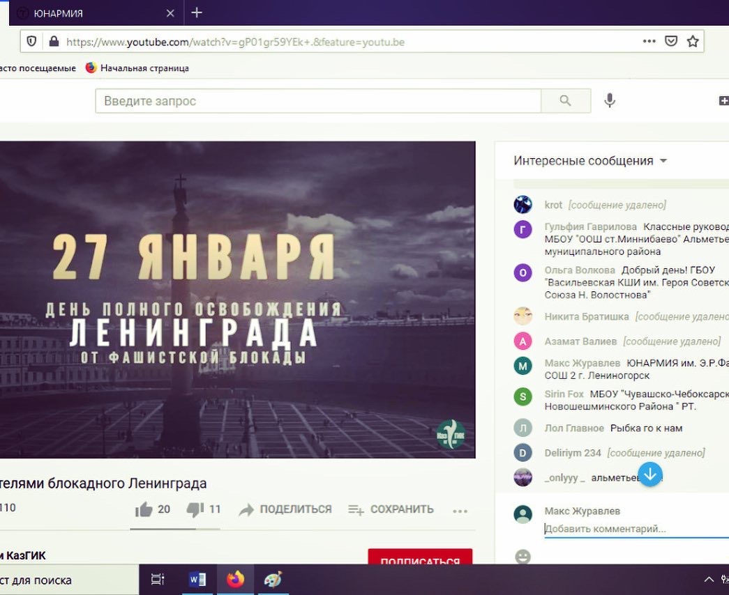Open Microsoft Word from the taskbar
This screenshot has height=595, width=729.
coord(197,579)
